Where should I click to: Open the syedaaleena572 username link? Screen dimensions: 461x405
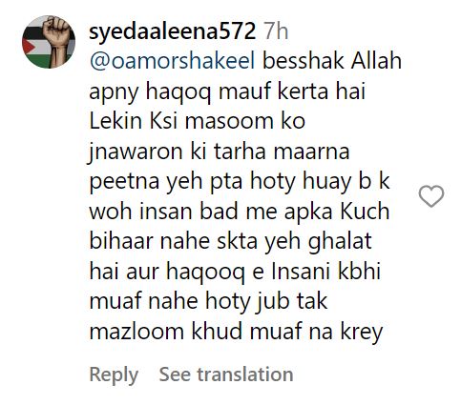pos(173,31)
